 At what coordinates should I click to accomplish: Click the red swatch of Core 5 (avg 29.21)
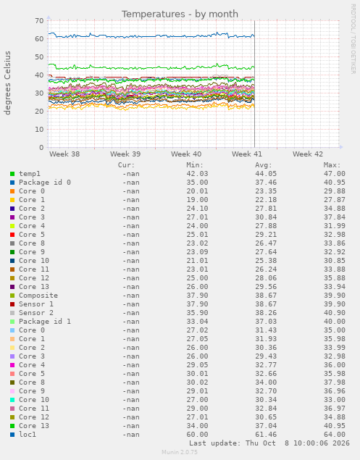tap(12, 235)
